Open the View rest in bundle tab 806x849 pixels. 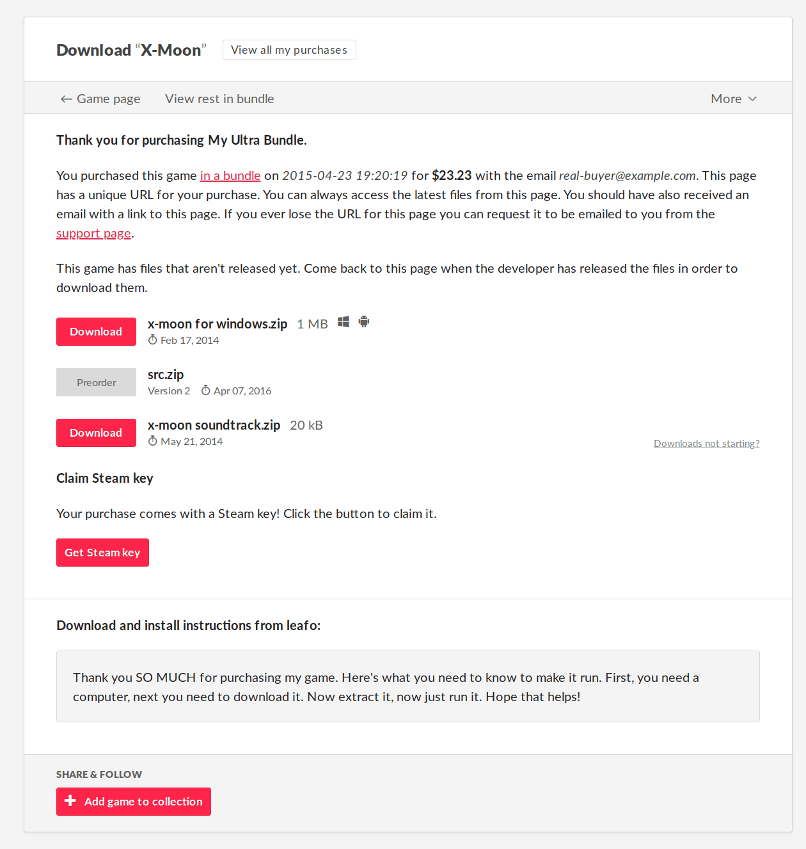[219, 99]
